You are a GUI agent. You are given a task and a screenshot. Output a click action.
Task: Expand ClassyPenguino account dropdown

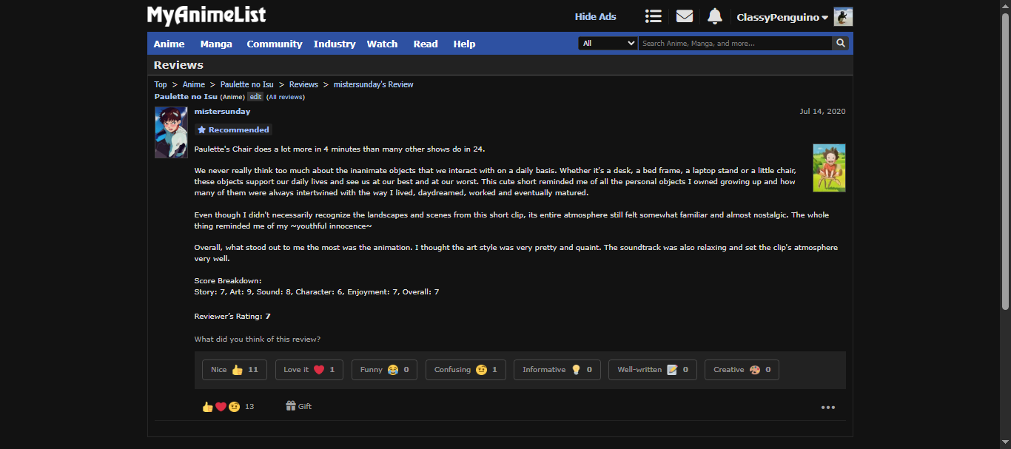point(782,17)
